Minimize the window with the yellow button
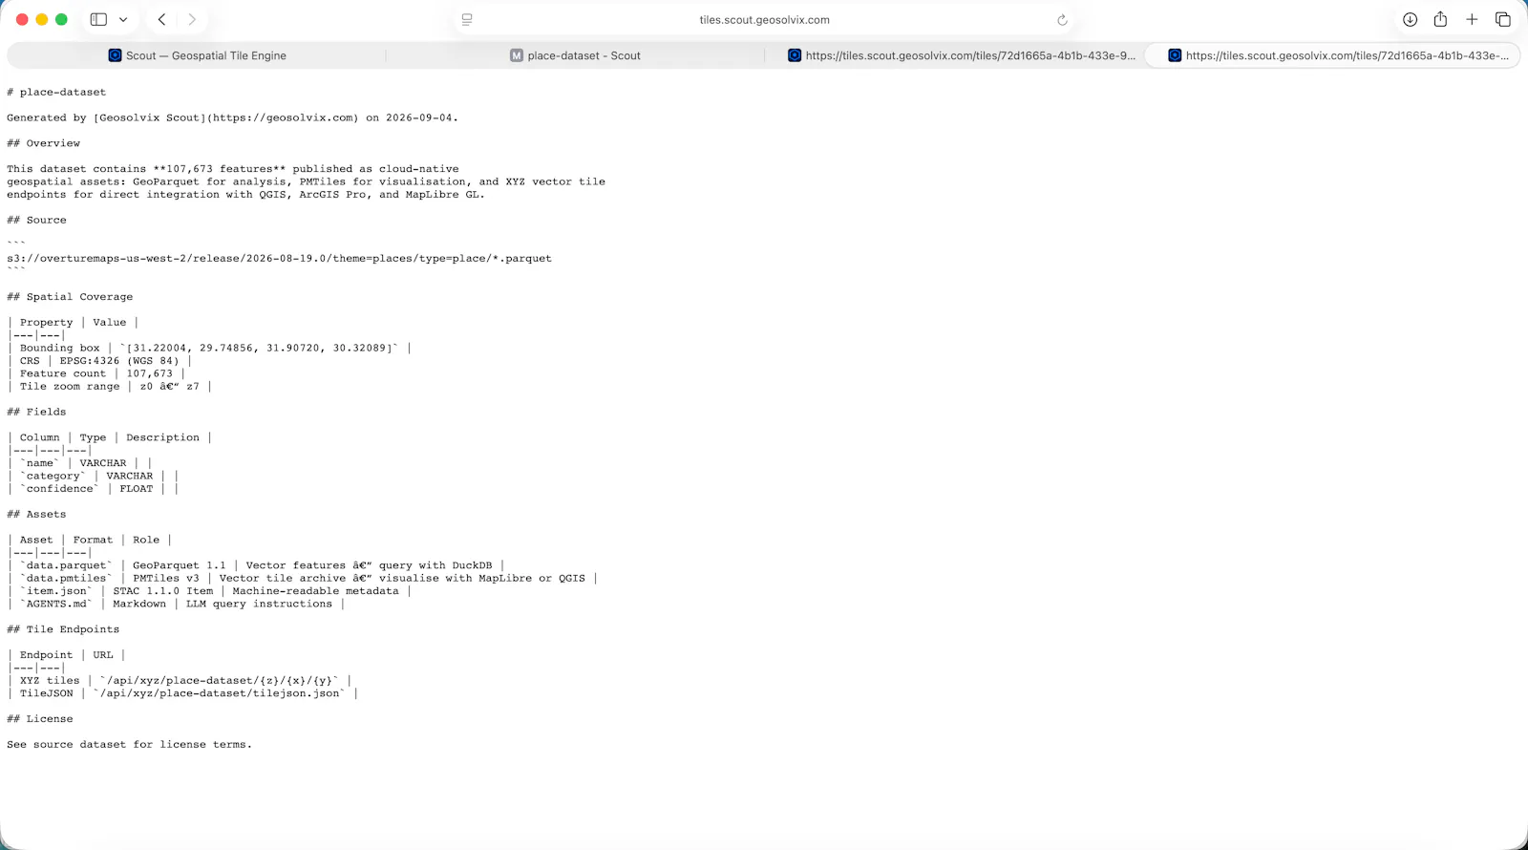 (42, 19)
